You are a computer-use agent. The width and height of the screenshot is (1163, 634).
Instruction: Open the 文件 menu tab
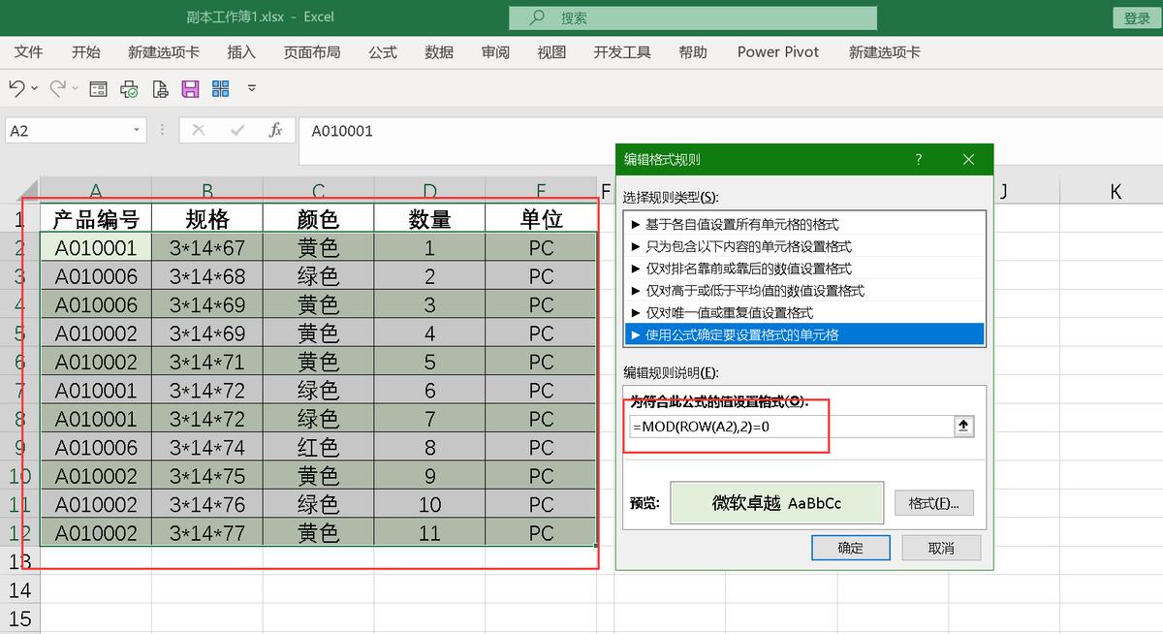29,52
